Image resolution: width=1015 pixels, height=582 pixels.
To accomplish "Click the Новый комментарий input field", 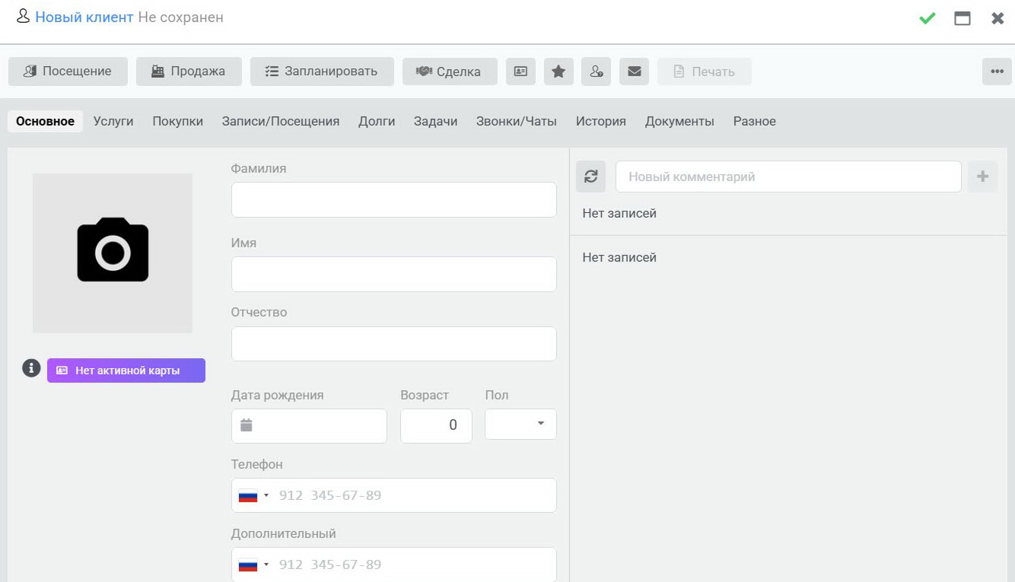I will point(788,177).
